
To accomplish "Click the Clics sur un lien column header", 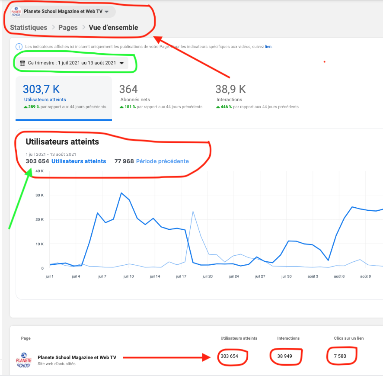I will (349, 338).
